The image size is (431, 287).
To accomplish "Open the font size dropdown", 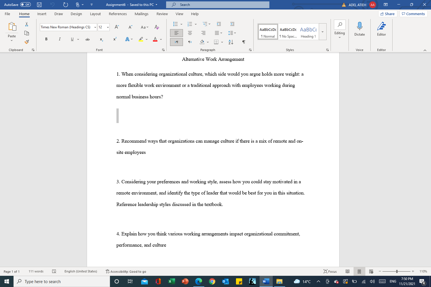I will (x=107, y=27).
